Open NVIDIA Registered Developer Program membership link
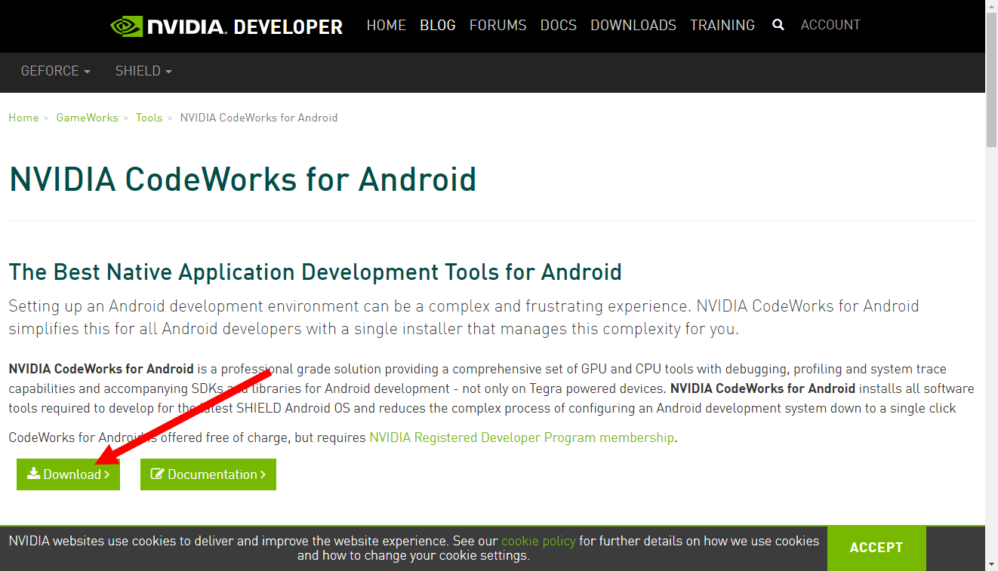This screenshot has width=998, height=571. click(x=522, y=437)
